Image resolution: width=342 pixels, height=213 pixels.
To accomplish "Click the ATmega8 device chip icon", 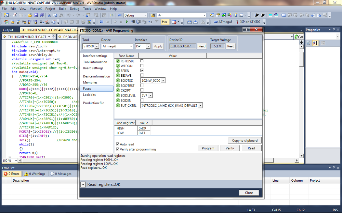I will (x=215, y=22).
